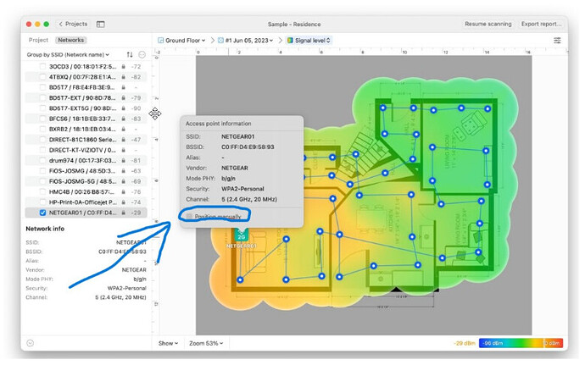Switch to the Project tab
This screenshot has width=585, height=365.
point(38,40)
